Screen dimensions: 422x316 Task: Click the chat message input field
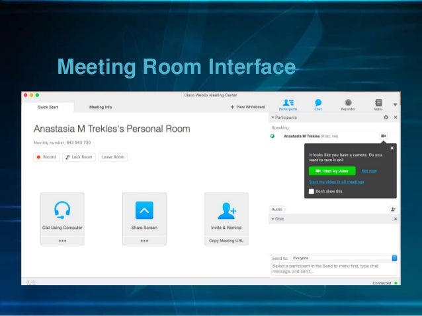[334, 269]
